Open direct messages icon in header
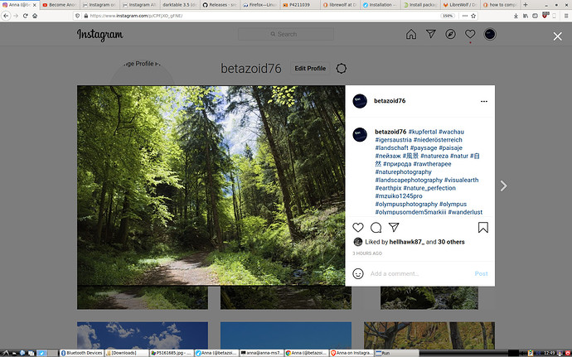Viewport: 572px width, 357px height. point(431,35)
